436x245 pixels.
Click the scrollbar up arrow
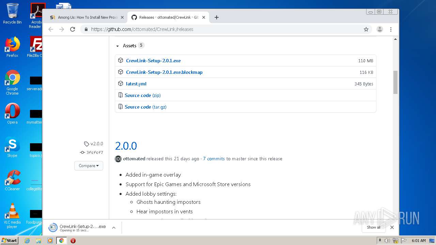coord(395,39)
